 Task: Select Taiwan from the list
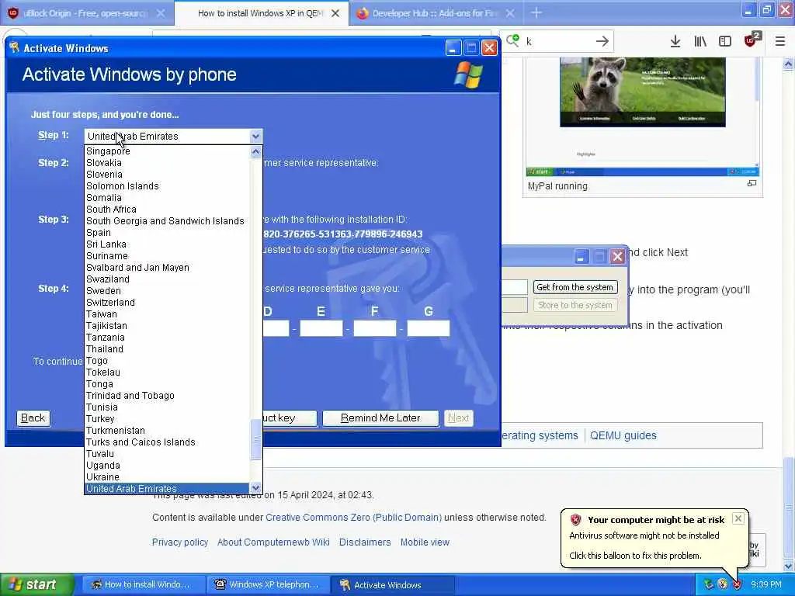pyautogui.click(x=167, y=314)
